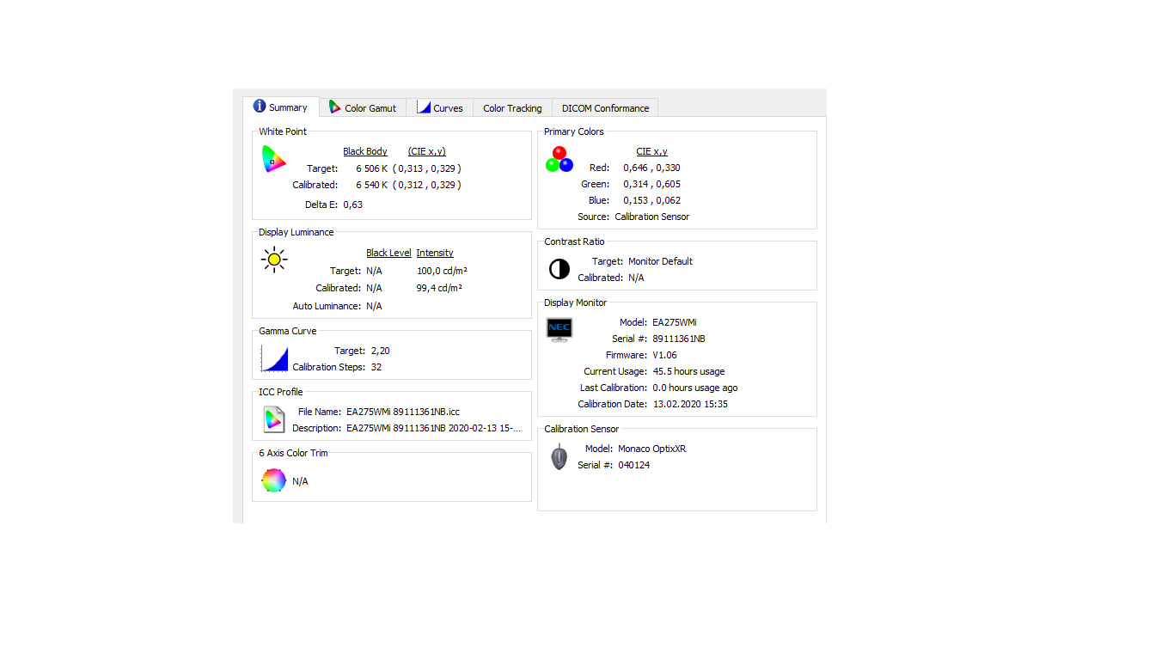Click the Calibration Sensor device icon
This screenshot has width=1174, height=660.
pos(559,456)
